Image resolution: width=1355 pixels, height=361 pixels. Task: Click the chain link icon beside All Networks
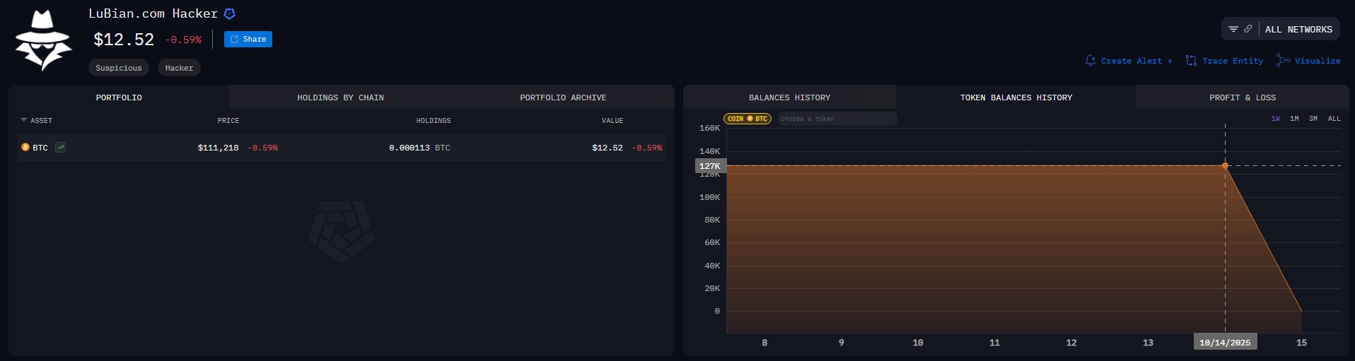point(1248,29)
